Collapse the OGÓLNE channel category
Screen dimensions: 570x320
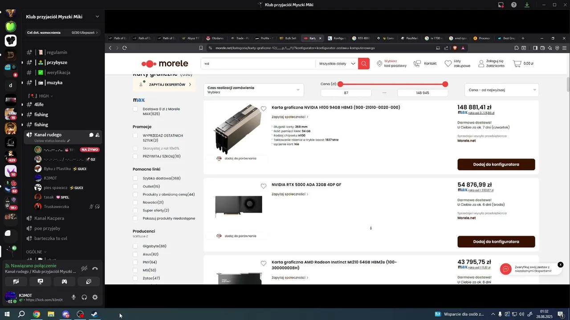point(37,252)
